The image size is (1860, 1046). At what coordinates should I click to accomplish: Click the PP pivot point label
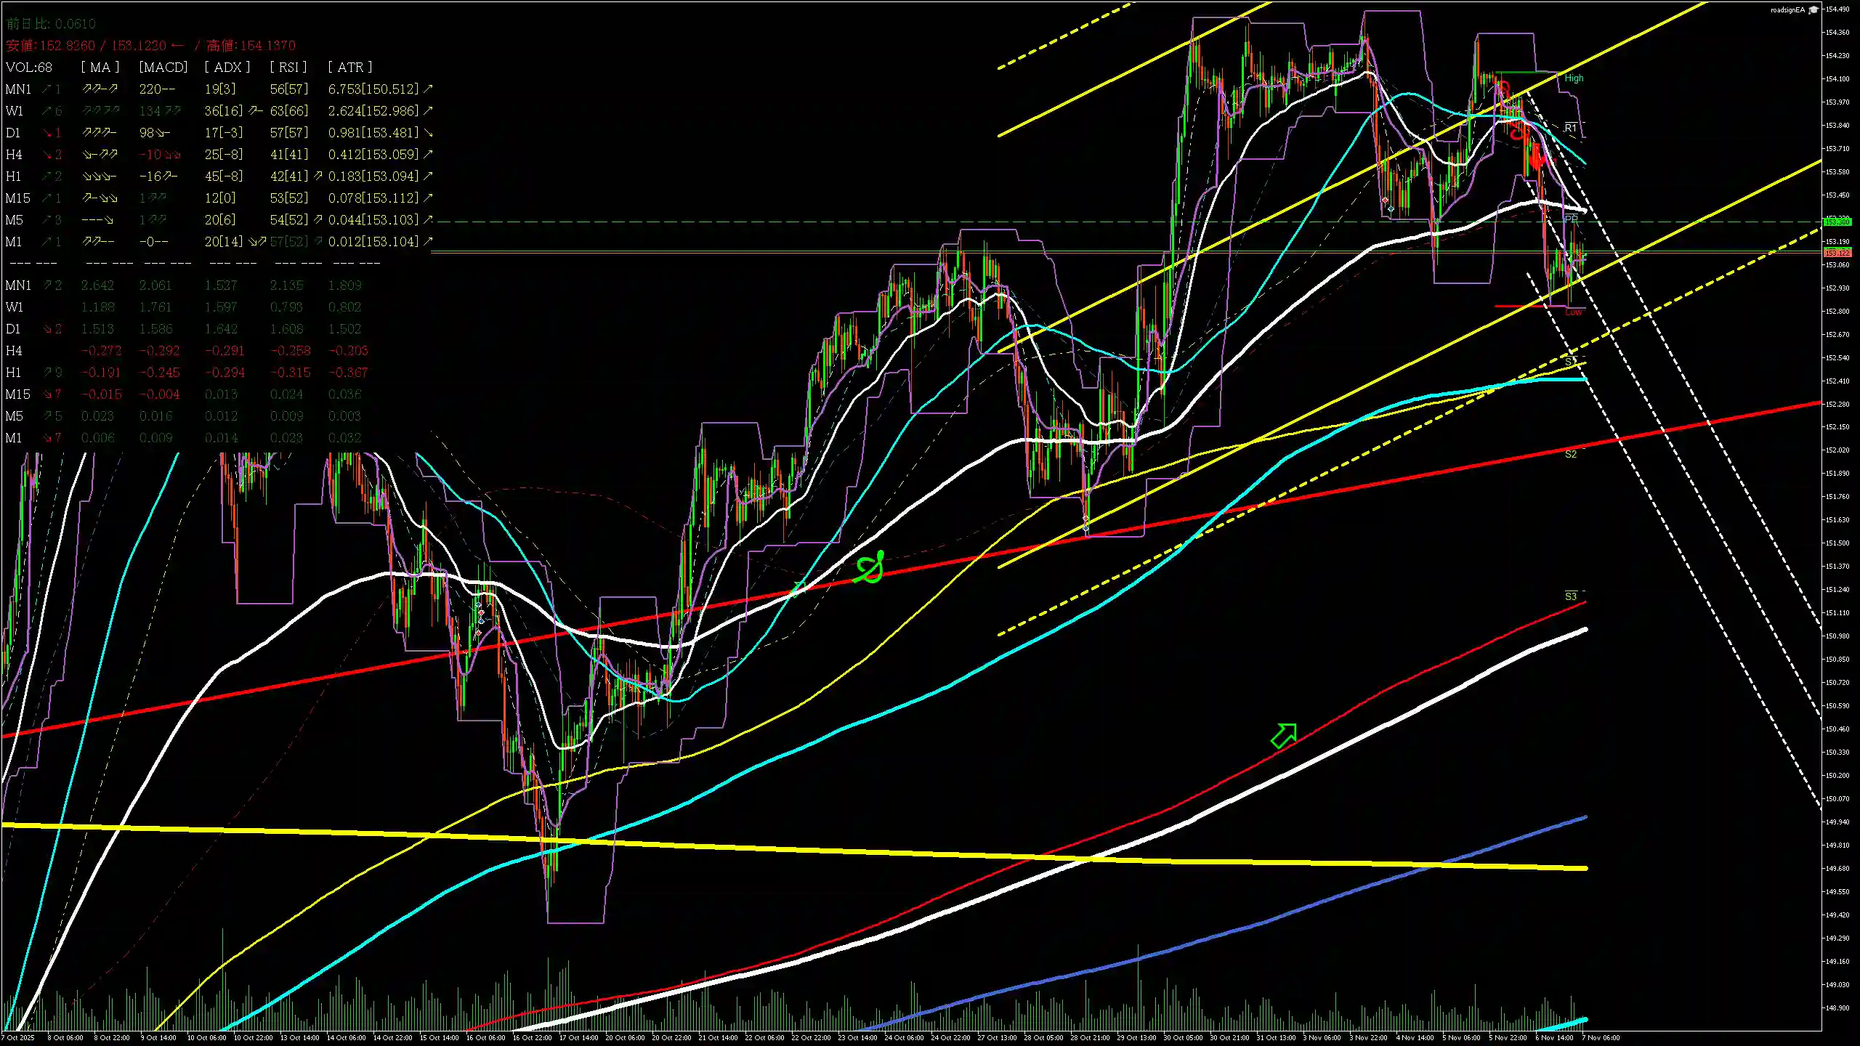(1570, 219)
